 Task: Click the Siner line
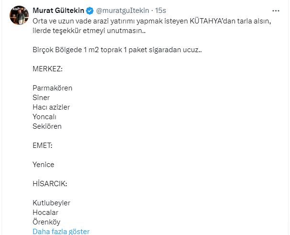click(41, 98)
